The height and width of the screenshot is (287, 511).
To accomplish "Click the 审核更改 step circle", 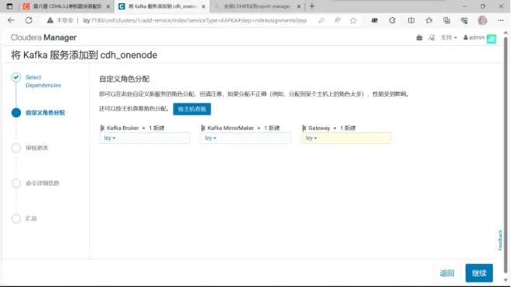I will 16,148.
